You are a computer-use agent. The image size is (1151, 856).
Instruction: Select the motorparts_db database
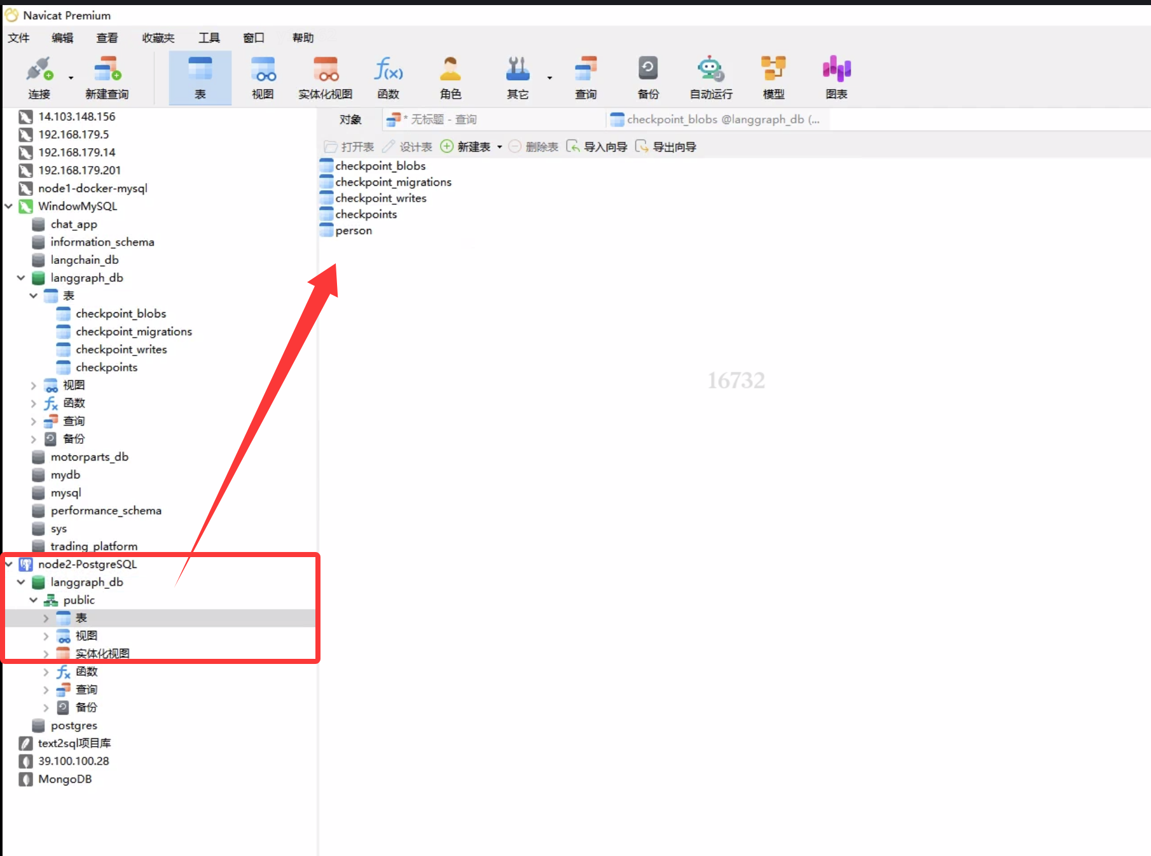90,457
